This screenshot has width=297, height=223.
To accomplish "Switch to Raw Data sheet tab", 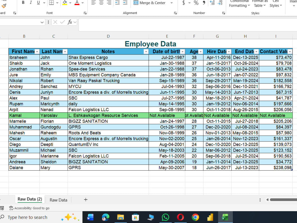I will click(58, 200).
